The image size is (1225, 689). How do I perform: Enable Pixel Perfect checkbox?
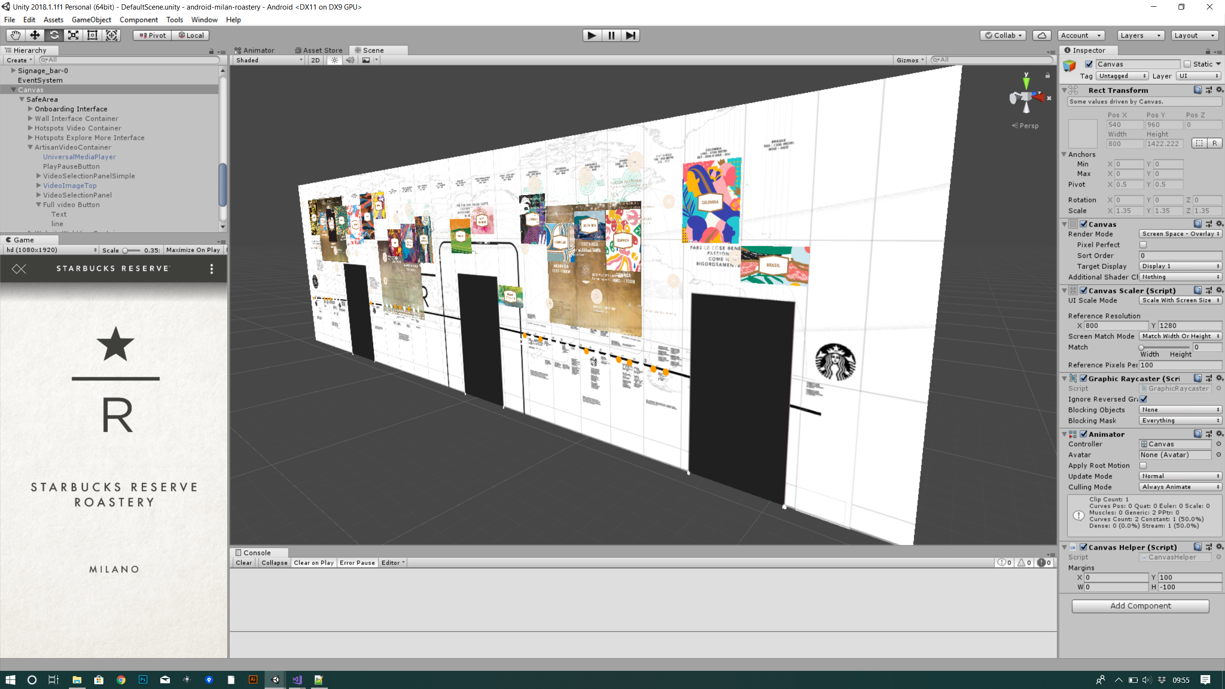1143,245
